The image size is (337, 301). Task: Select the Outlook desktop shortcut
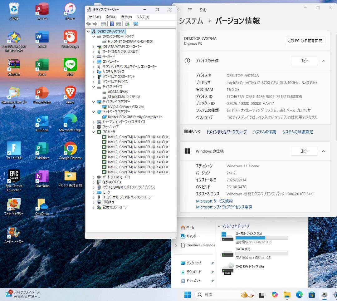point(42,123)
